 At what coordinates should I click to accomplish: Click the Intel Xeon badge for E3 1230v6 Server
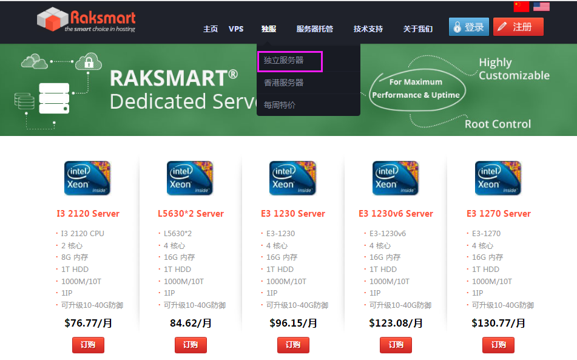(x=395, y=178)
